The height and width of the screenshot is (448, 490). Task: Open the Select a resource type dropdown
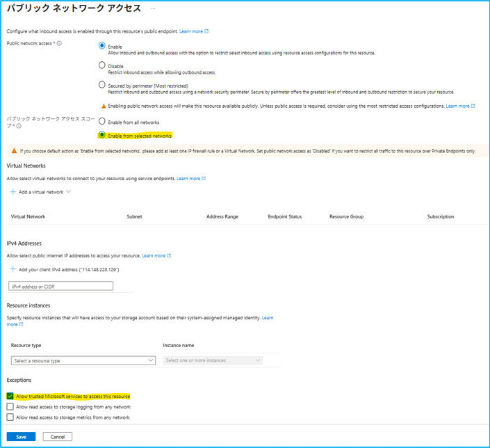[x=83, y=360]
